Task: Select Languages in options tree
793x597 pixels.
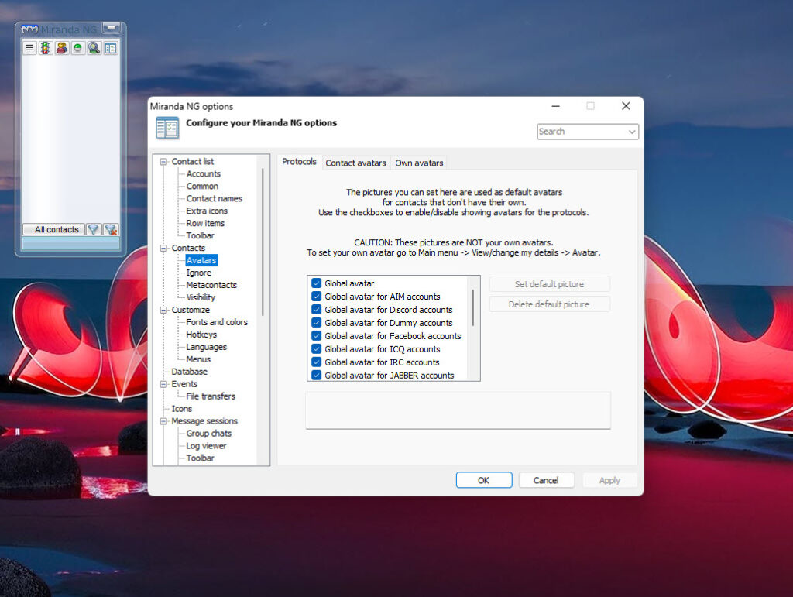Action: coord(206,347)
